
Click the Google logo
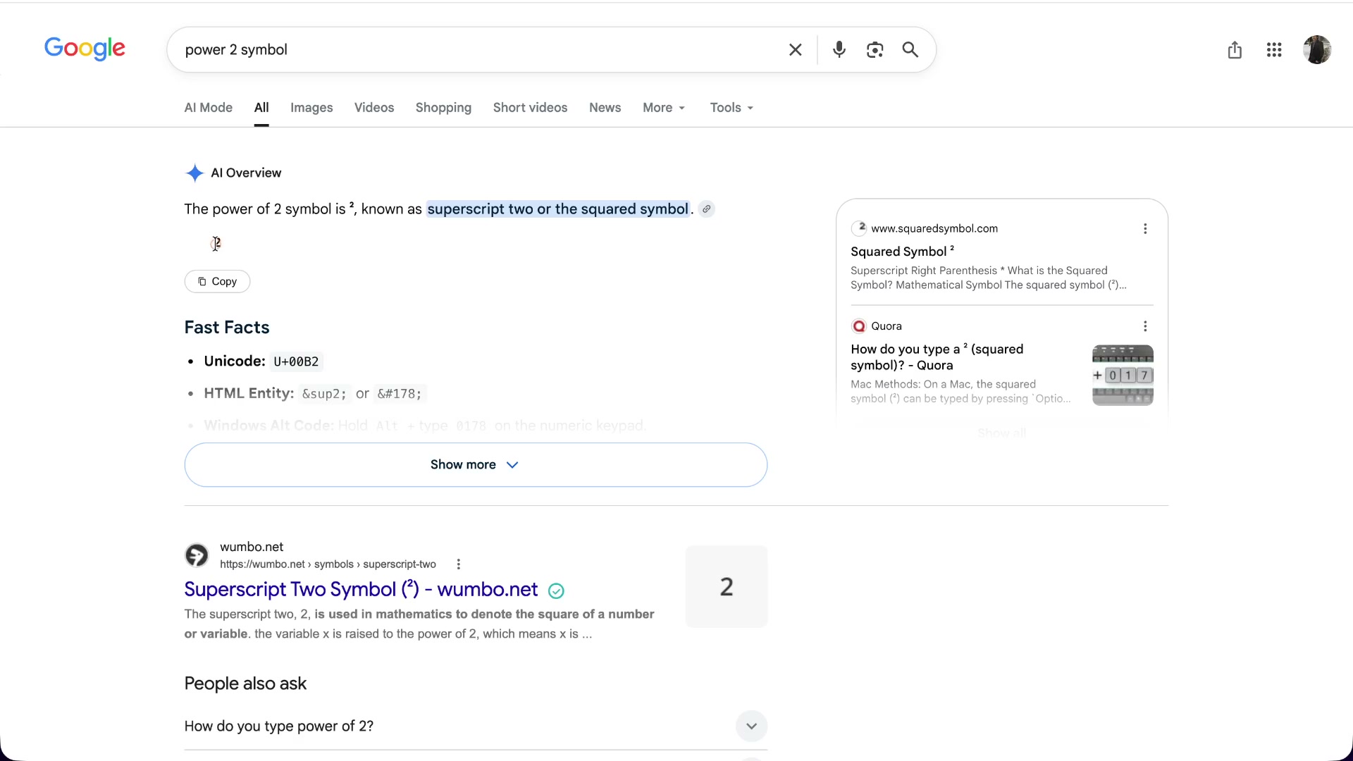pyautogui.click(x=85, y=49)
